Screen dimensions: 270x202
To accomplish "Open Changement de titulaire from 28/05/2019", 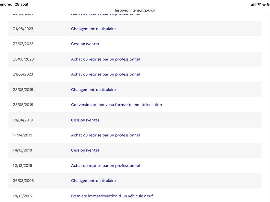I will click(x=93, y=90).
